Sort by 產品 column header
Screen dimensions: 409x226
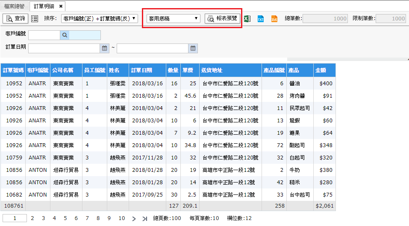point(300,70)
